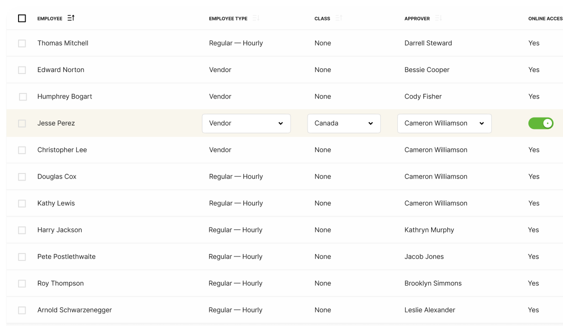563x326 pixels.
Task: Tick the select-all checkbox in the header
Action: (22, 18)
